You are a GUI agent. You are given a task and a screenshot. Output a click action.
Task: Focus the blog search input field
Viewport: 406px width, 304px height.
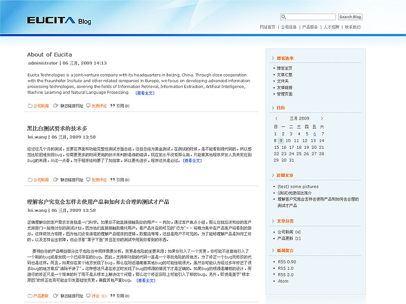308,17
